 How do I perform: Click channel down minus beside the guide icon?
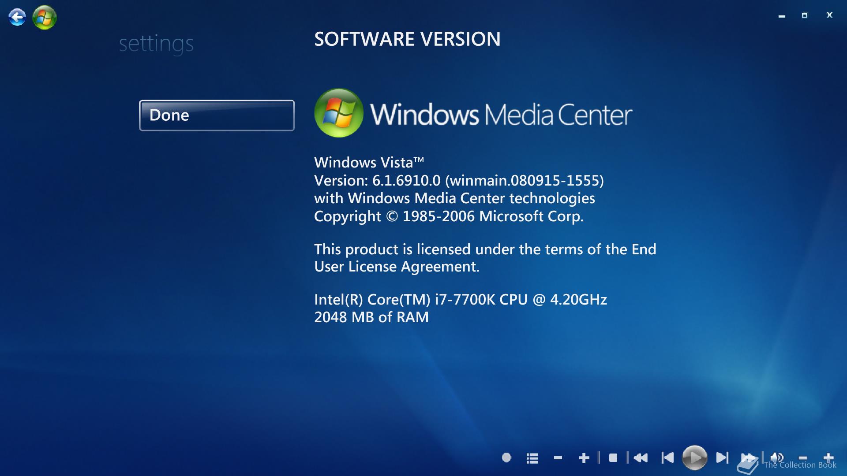pos(558,458)
